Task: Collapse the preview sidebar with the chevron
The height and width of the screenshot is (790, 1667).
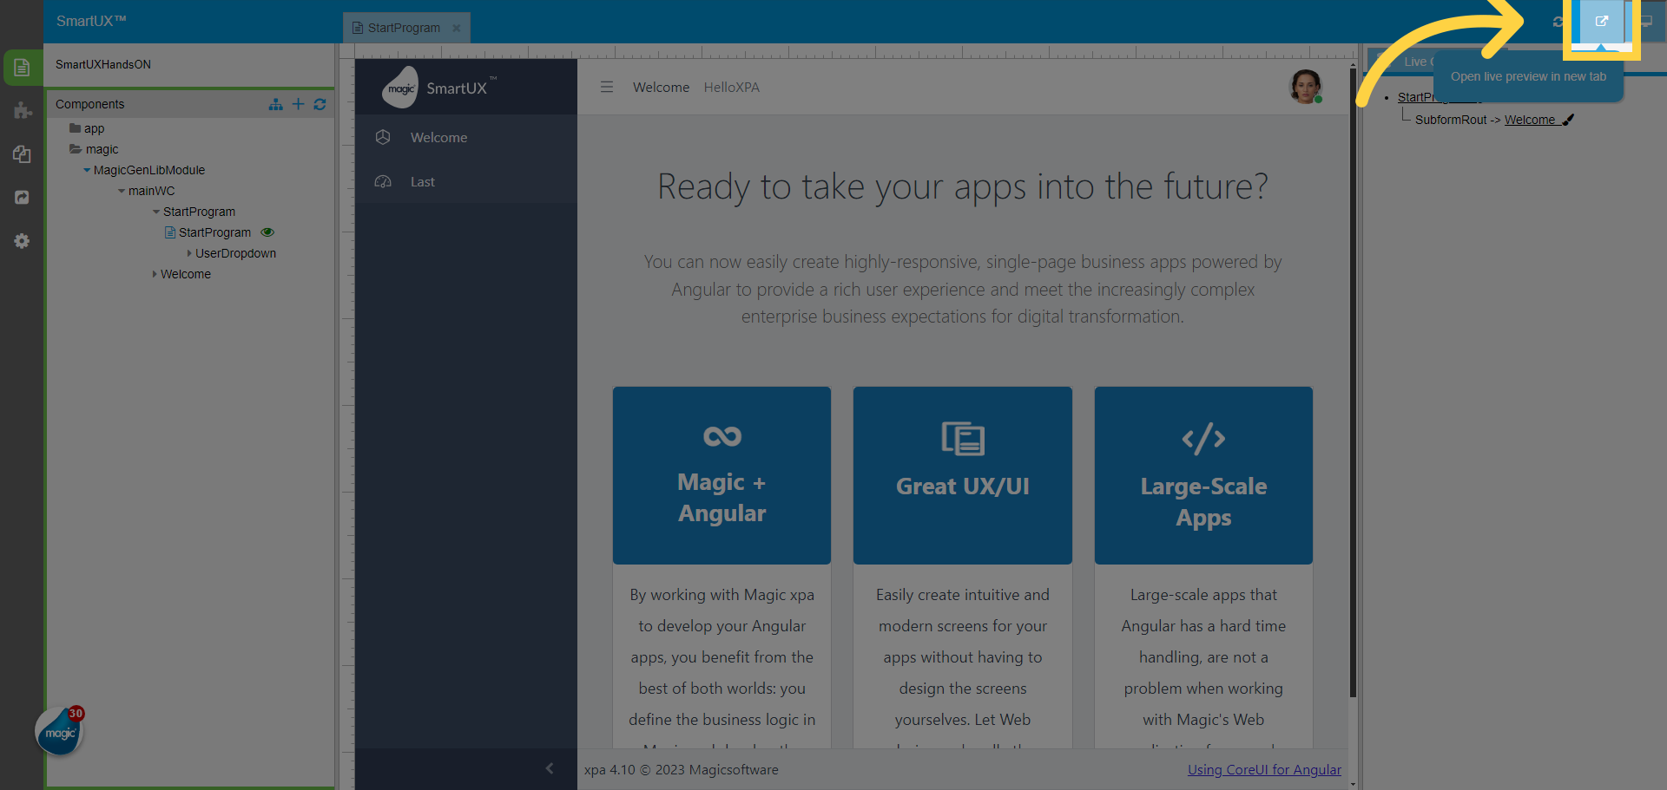Action: pyautogui.click(x=549, y=768)
